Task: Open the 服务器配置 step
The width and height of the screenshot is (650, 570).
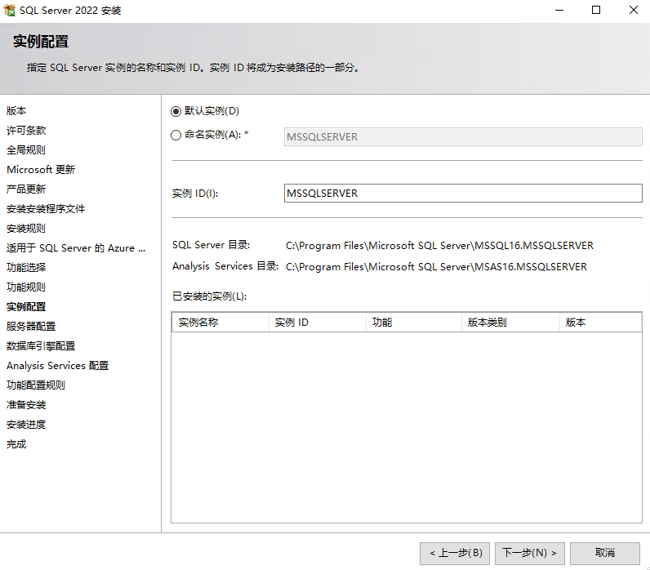Action: click(31, 327)
